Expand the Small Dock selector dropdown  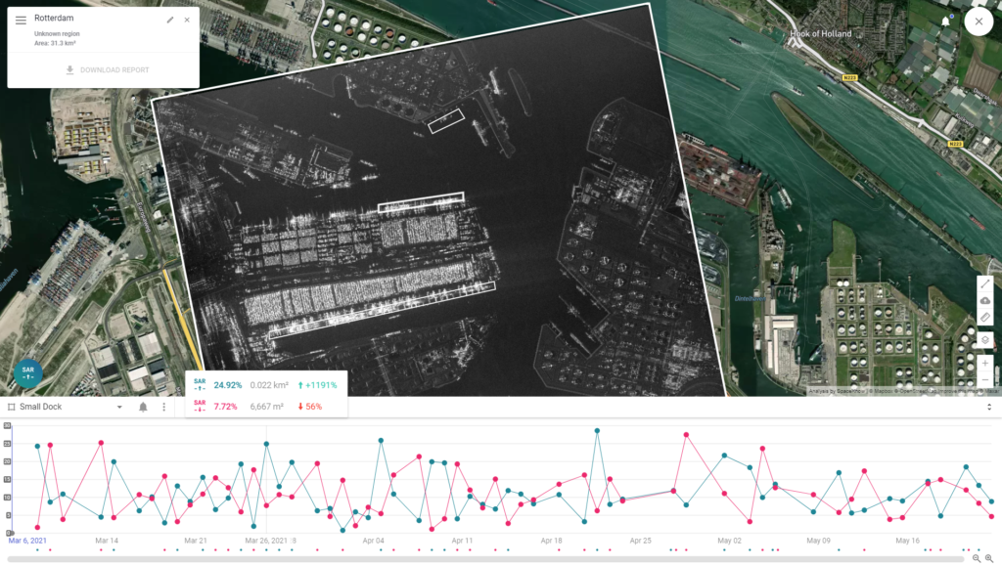(x=119, y=407)
